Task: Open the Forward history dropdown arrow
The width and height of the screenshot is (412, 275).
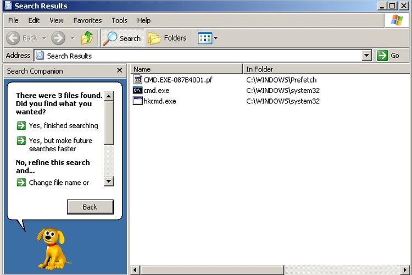Action: [73, 38]
